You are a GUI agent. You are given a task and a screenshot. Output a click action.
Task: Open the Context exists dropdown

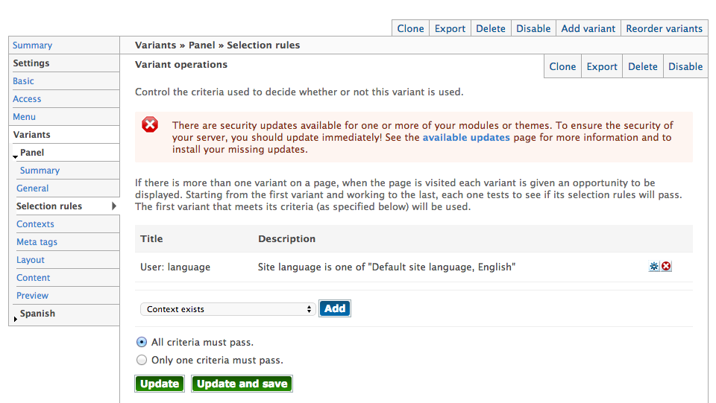228,309
